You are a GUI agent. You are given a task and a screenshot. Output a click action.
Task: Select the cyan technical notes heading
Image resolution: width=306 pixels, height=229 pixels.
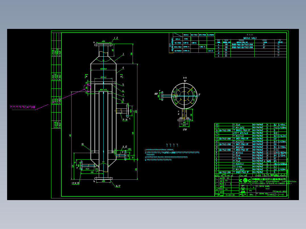[x=172, y=145]
